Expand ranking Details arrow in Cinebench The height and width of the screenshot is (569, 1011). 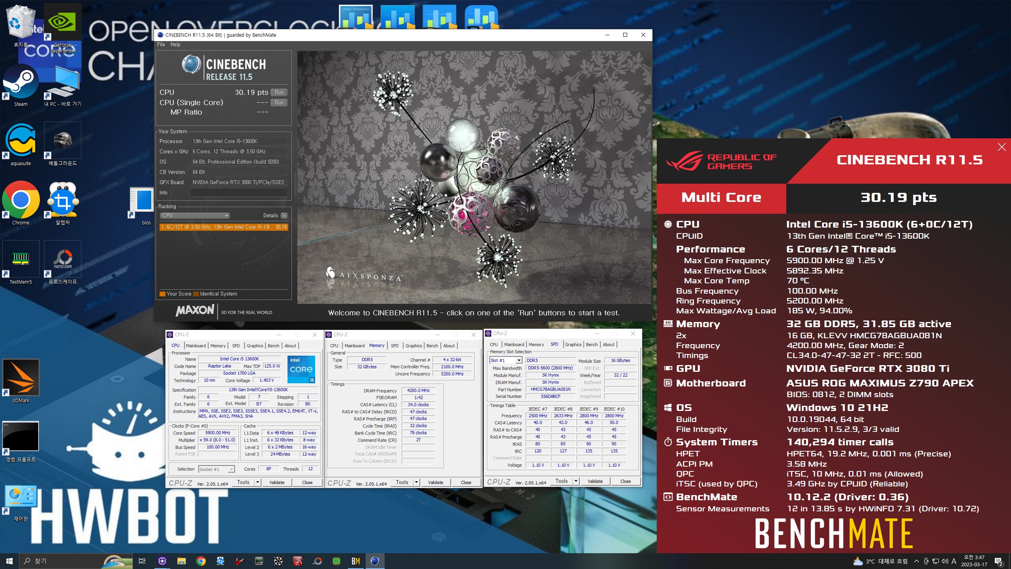284,215
